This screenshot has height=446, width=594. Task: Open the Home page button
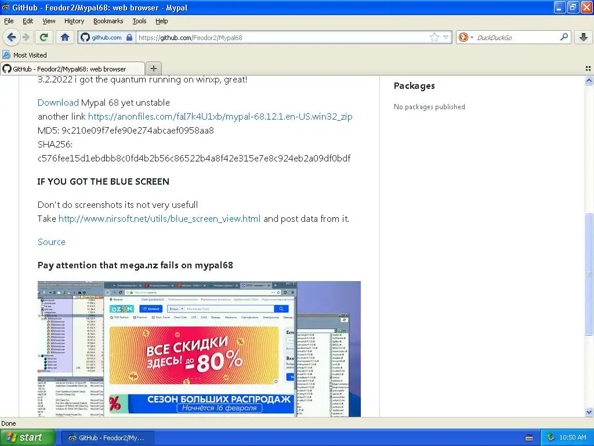click(x=65, y=37)
